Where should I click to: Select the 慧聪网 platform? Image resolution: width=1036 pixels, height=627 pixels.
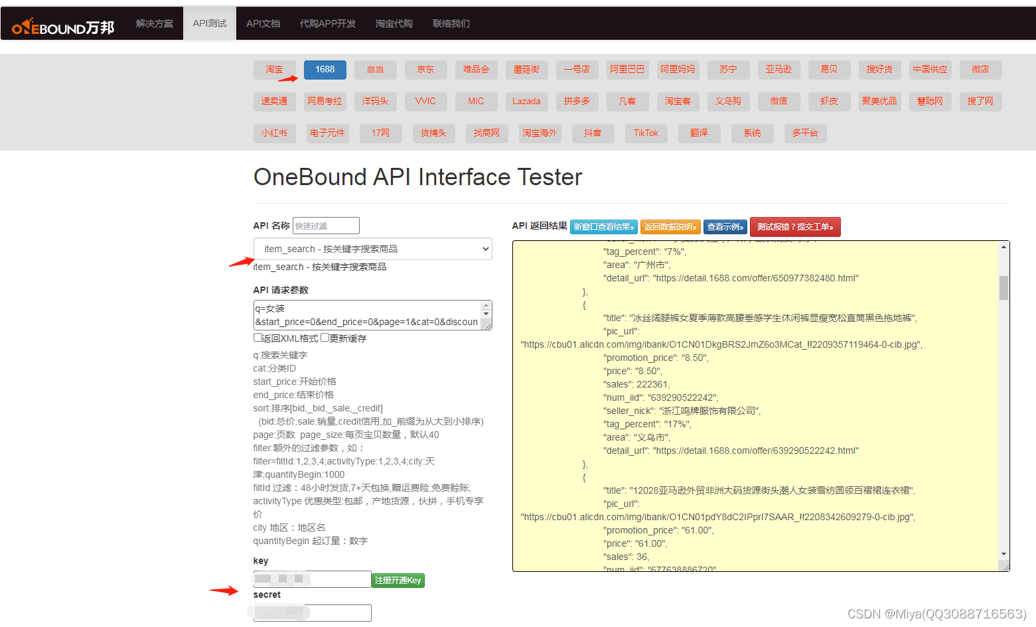[930, 102]
